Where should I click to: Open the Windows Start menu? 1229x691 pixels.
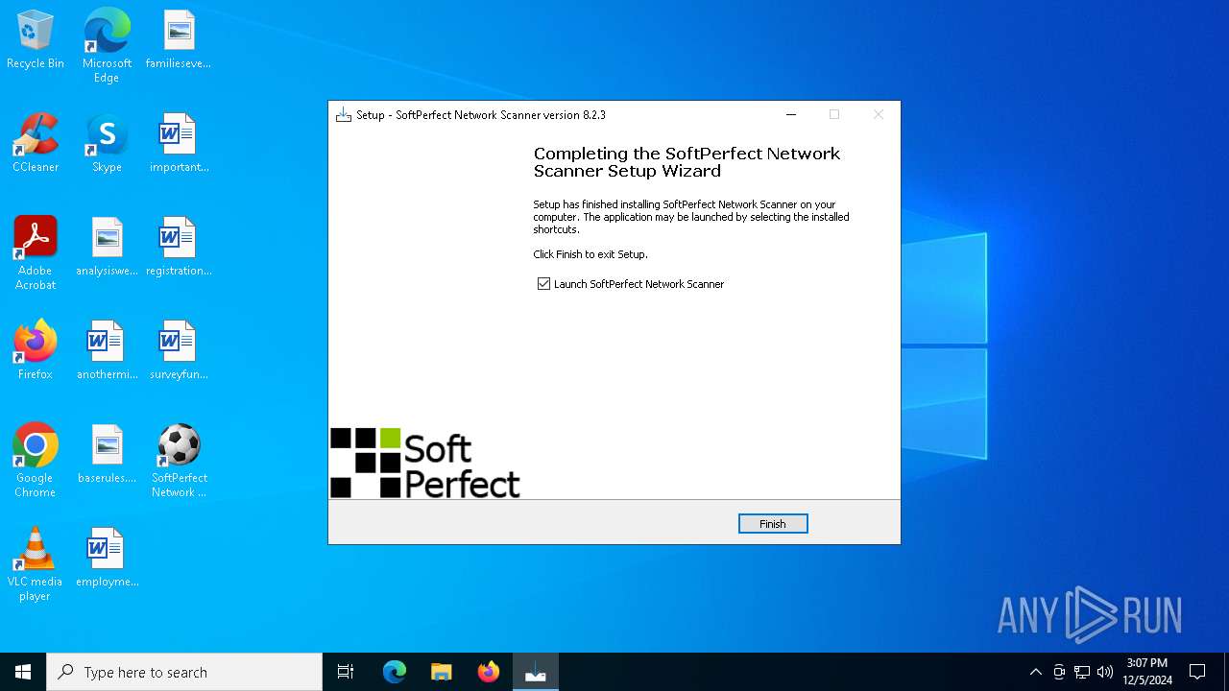tap(23, 672)
